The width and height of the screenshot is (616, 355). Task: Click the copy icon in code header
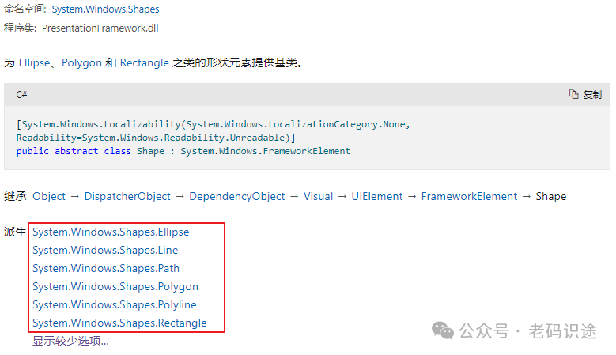[x=573, y=94]
